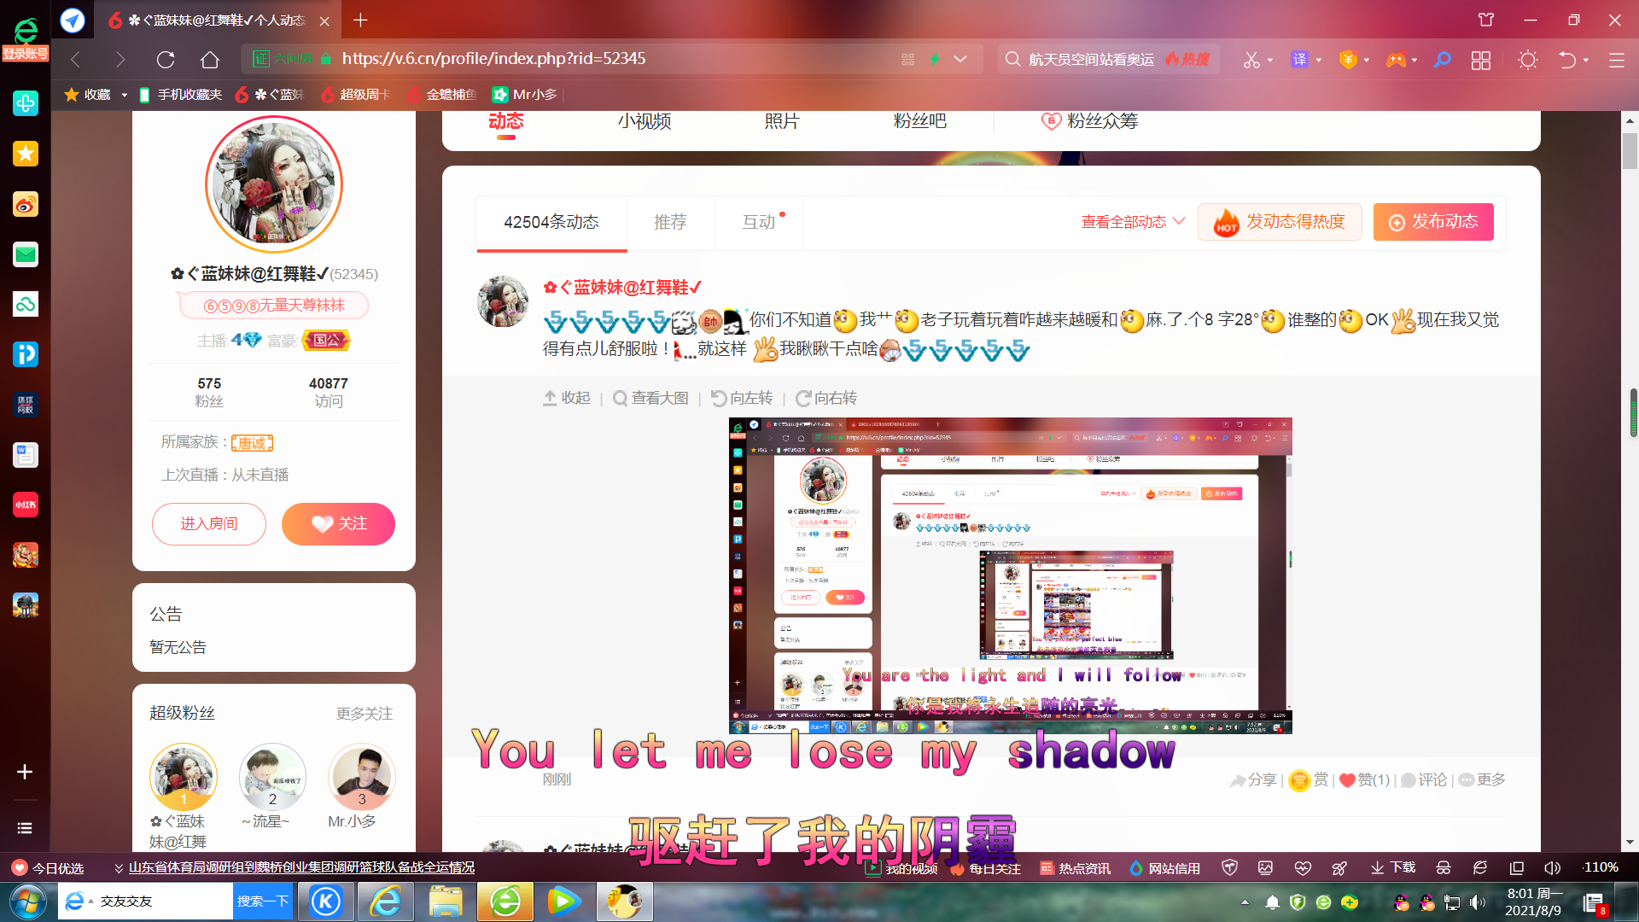This screenshot has width=1639, height=922.
Task: Open ~流星~ fan avatar
Action: coord(272,777)
